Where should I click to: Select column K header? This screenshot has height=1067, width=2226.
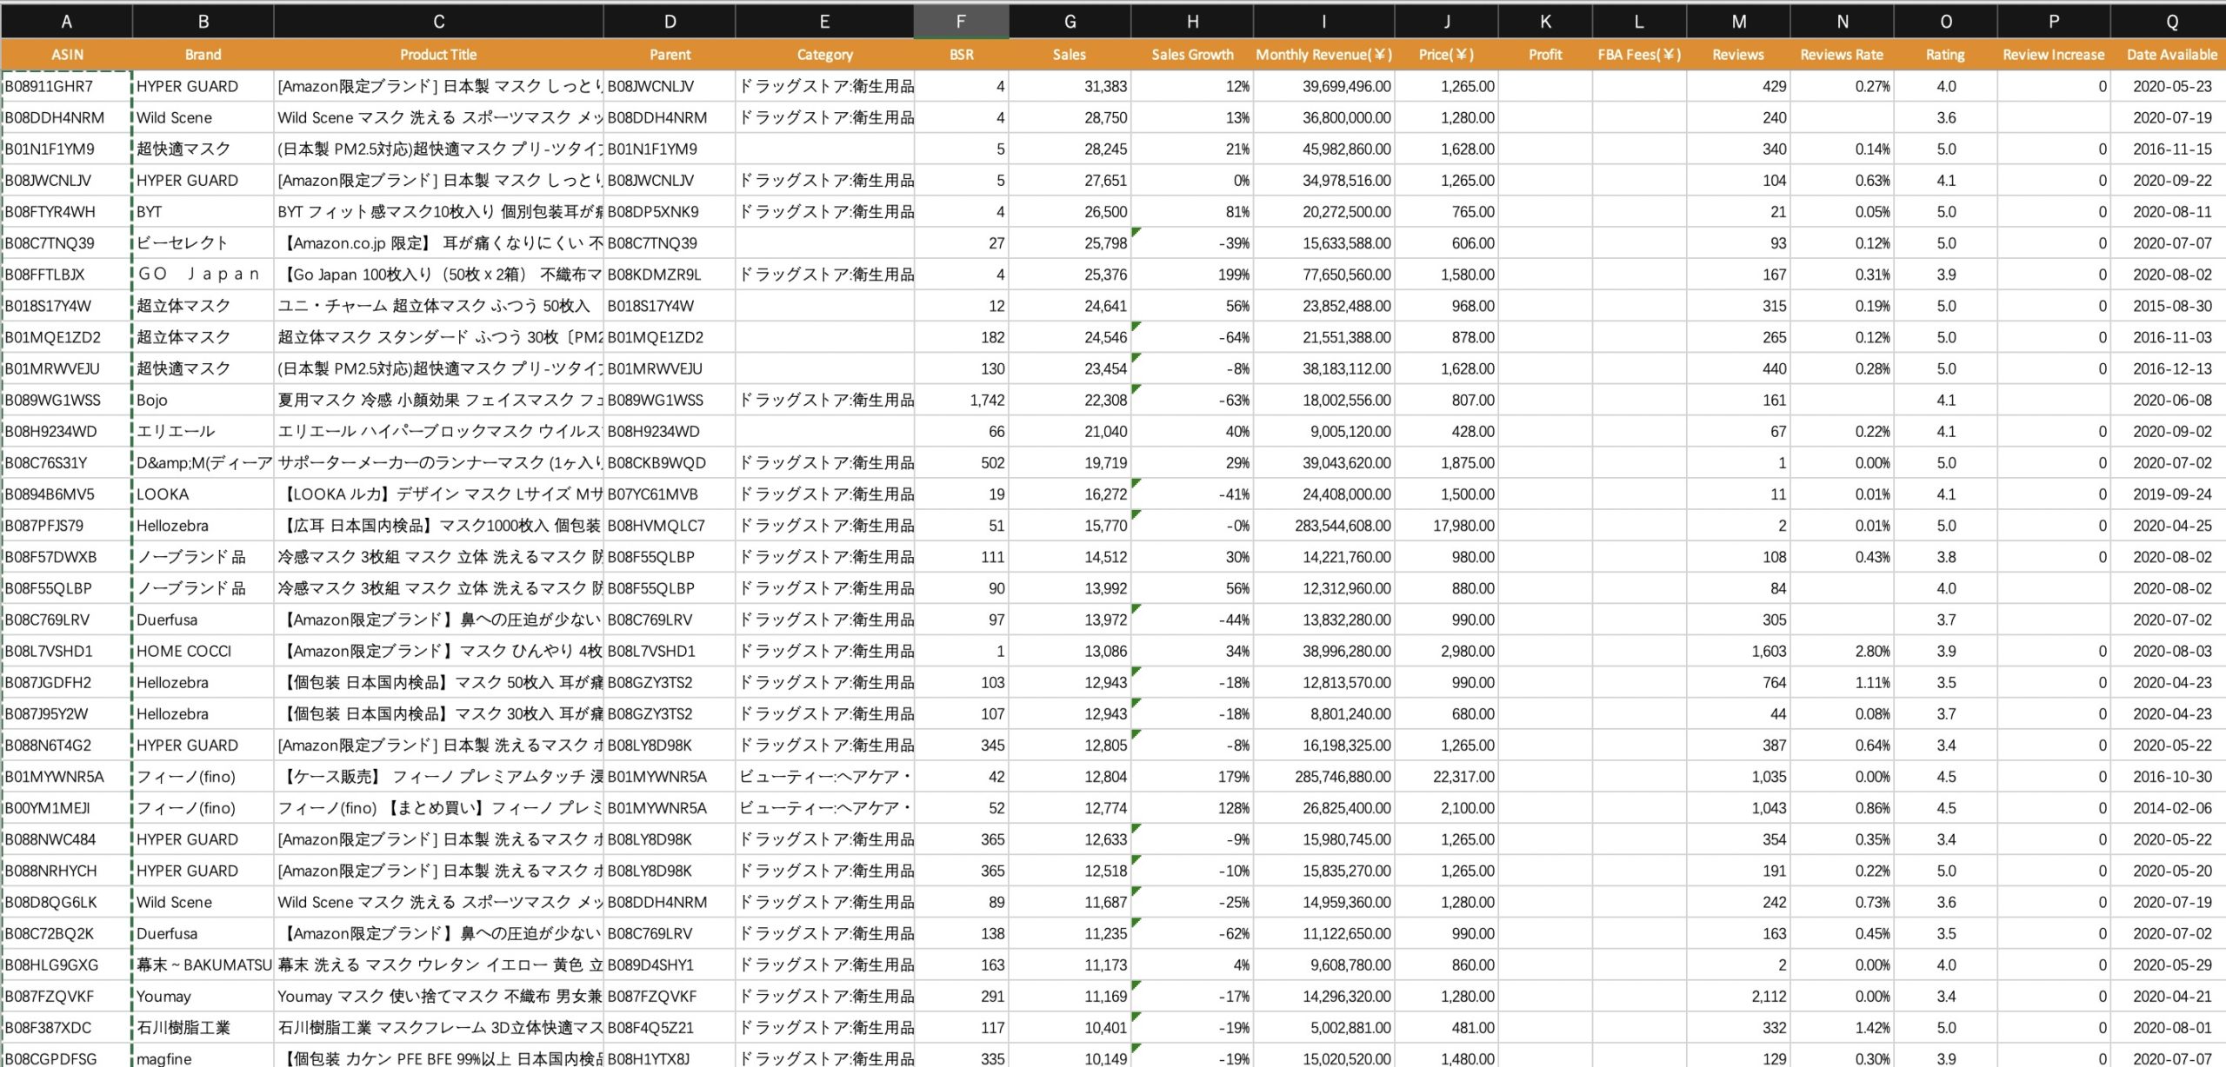click(1545, 22)
